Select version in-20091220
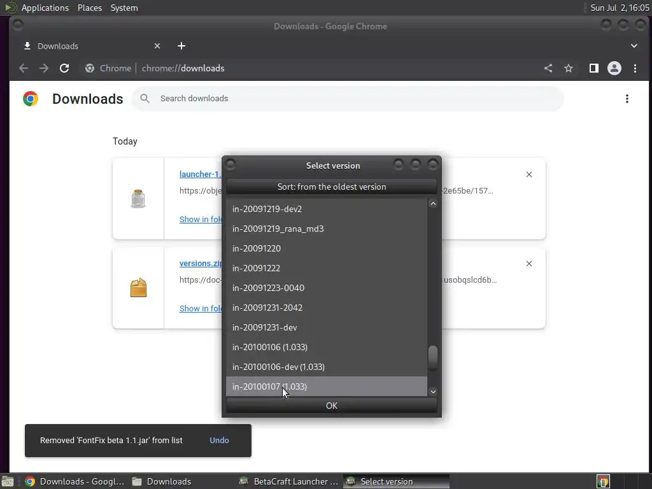Screen dimensions: 652x489 [x=327, y=248]
